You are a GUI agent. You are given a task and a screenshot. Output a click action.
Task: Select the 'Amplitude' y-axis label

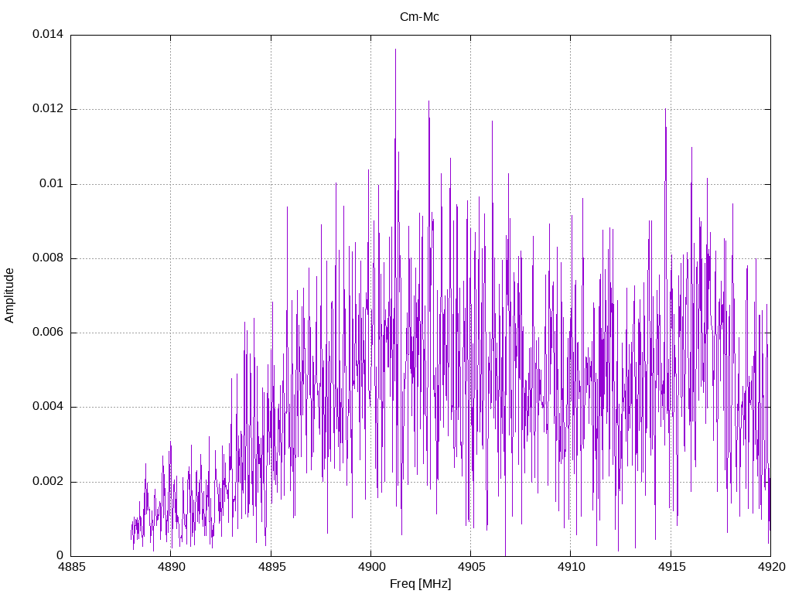pos(9,295)
